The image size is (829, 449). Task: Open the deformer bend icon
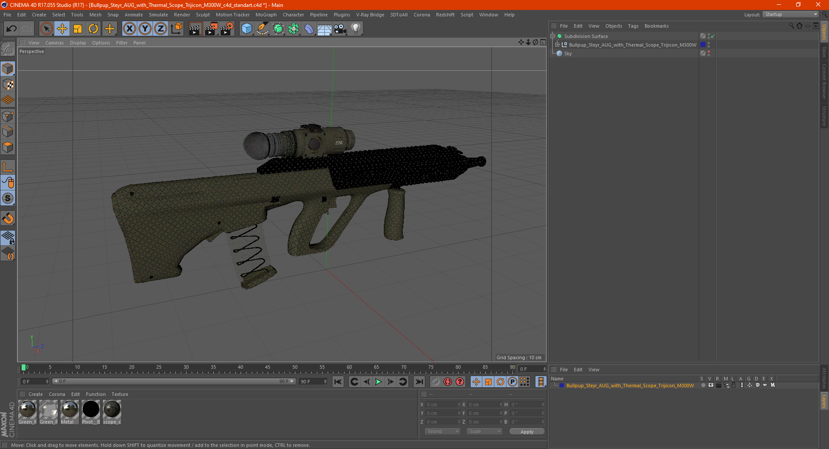[309, 29]
